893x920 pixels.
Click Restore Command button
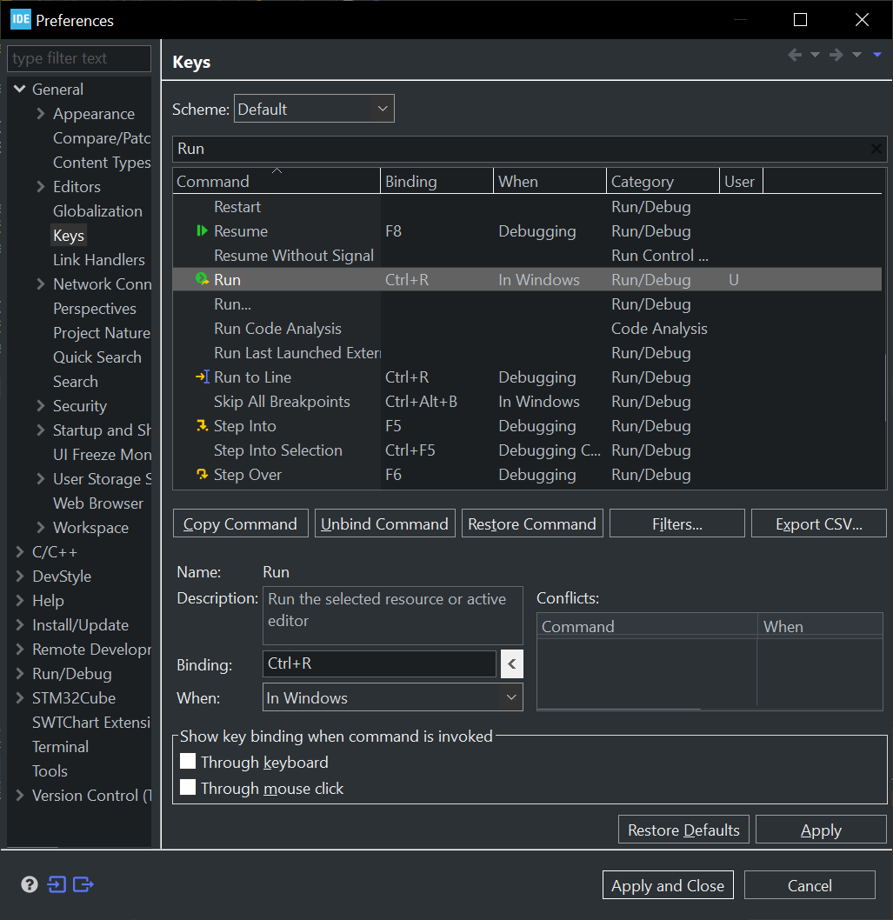pyautogui.click(x=532, y=523)
